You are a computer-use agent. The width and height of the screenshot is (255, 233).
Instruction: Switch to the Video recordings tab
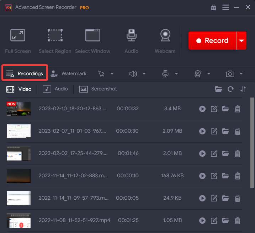point(19,89)
